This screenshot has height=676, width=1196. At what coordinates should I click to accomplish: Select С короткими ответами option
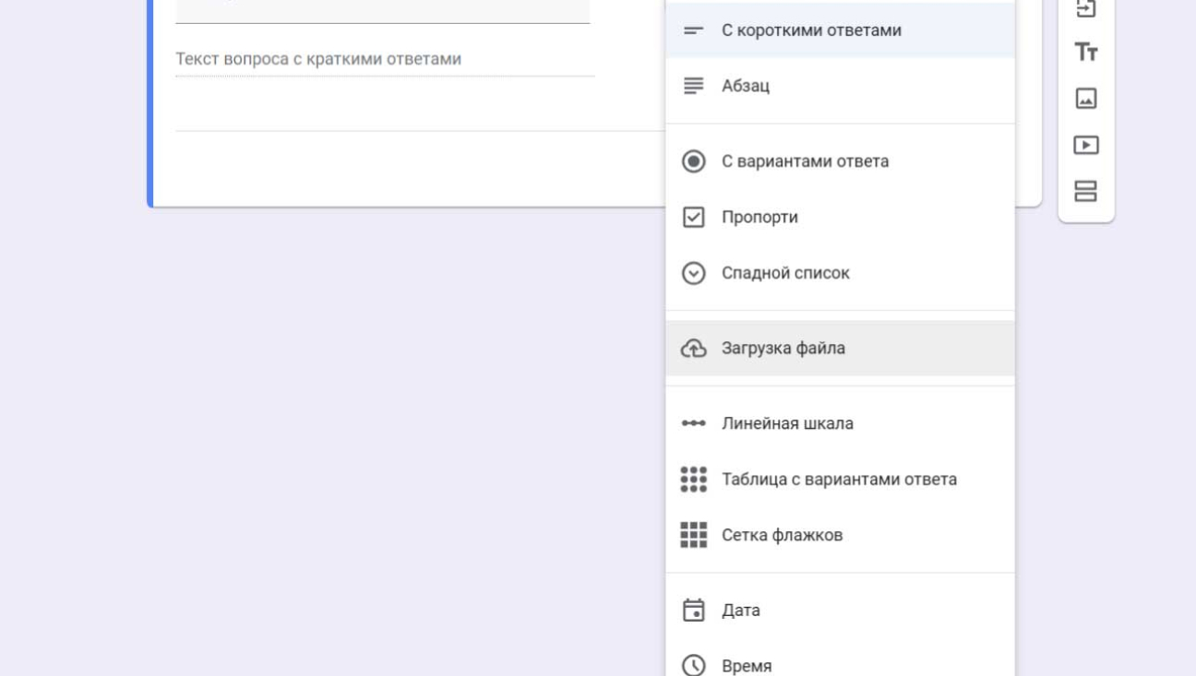tap(811, 30)
